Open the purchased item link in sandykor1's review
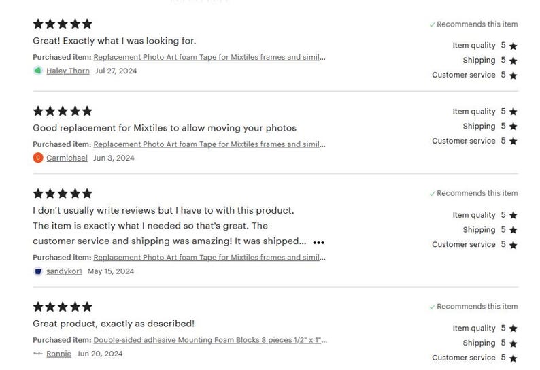Screen dimensions: 540x370 click(x=209, y=258)
